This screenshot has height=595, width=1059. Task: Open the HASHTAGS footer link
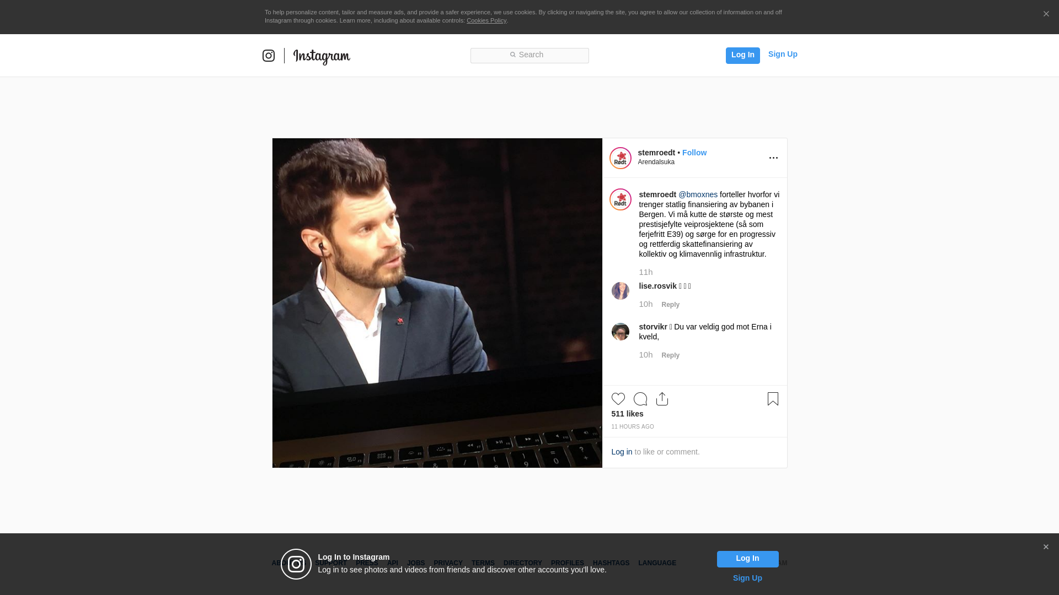(611, 563)
